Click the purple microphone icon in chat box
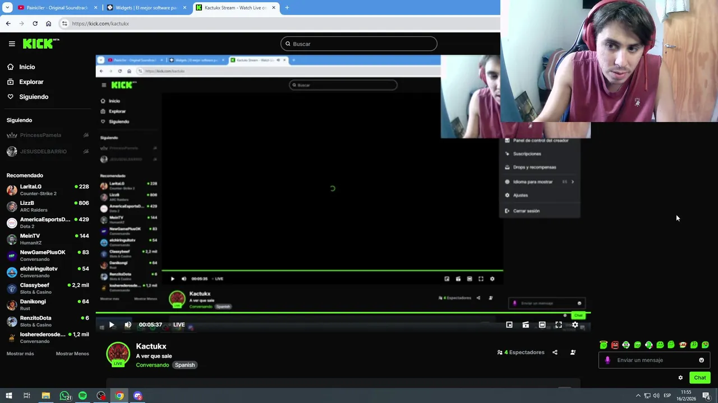Screen dimensions: 718x403 607,360
